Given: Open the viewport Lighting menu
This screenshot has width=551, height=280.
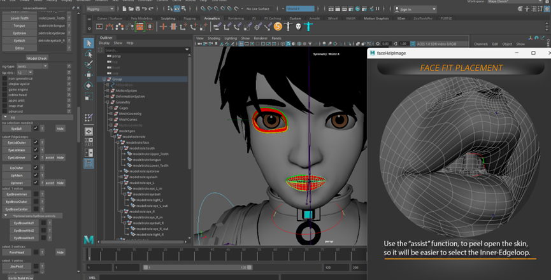Looking at the screenshot, I should tap(231, 38).
